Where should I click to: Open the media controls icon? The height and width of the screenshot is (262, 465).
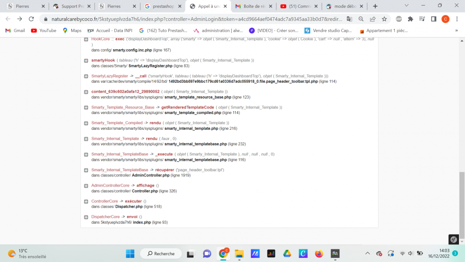click(422, 19)
